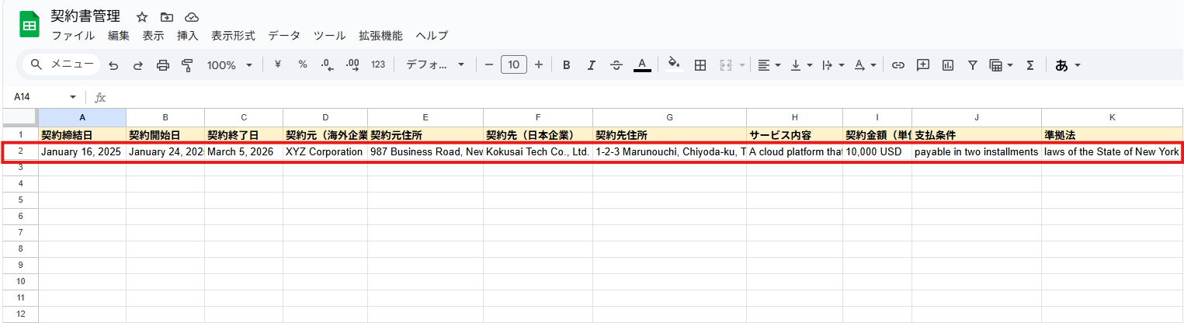The height and width of the screenshot is (323, 1184).
Task: Open text wrapping dropdown
Action: pos(833,65)
